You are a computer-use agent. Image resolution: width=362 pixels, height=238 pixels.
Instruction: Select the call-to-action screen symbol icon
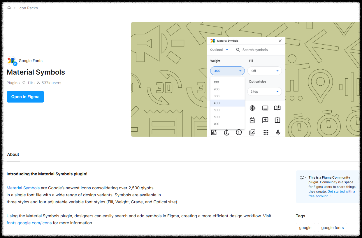[265, 108]
